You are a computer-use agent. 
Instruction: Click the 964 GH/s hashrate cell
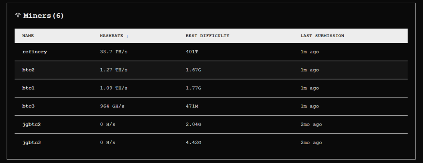pos(112,106)
